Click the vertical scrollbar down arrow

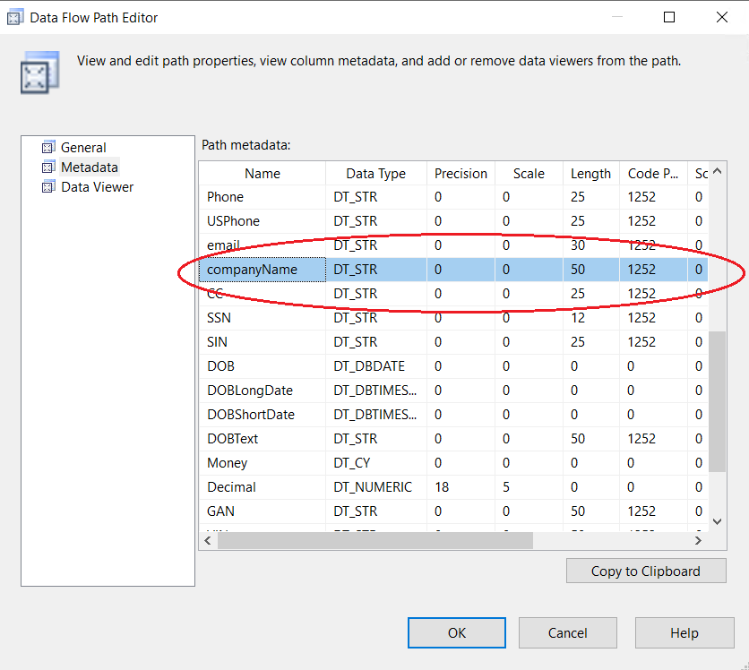pyautogui.click(x=717, y=521)
